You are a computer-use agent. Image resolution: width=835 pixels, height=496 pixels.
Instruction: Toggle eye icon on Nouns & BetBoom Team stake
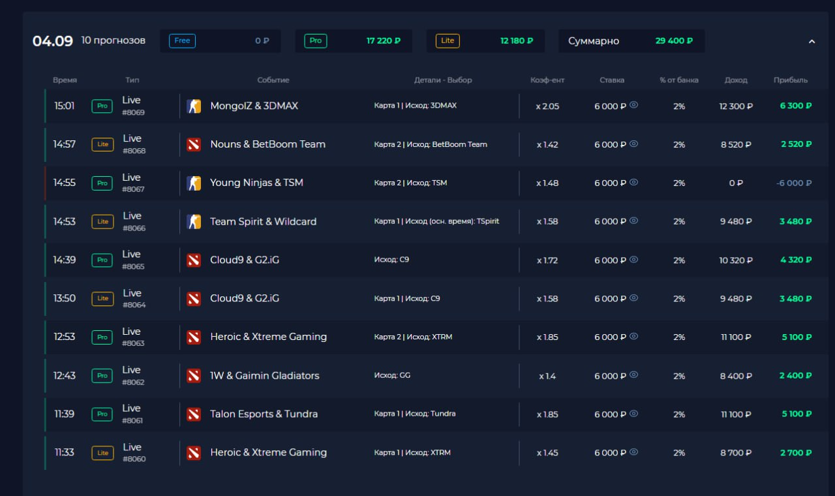(633, 144)
